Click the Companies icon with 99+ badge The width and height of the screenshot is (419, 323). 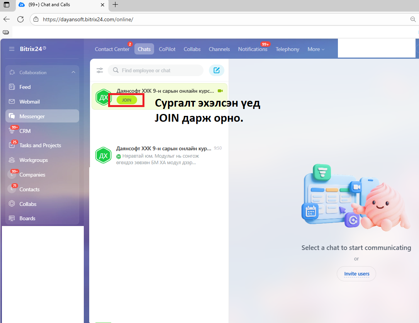tap(12, 174)
